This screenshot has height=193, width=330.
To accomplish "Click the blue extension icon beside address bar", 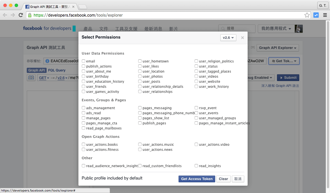I will (316, 15).
